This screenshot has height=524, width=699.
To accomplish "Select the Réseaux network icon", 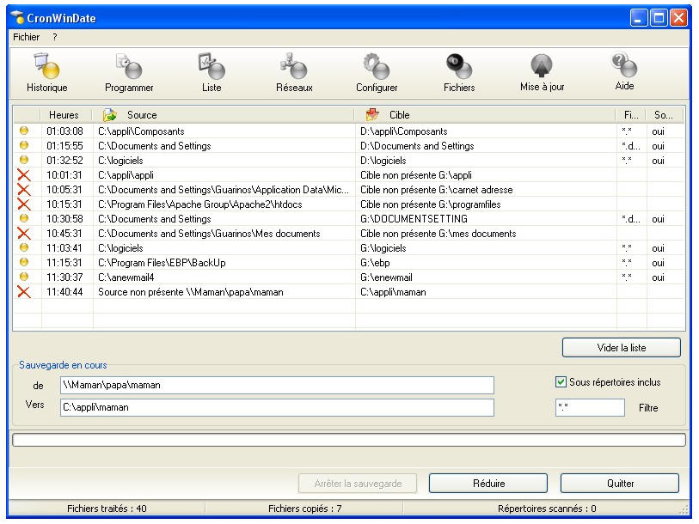I will click(x=294, y=72).
